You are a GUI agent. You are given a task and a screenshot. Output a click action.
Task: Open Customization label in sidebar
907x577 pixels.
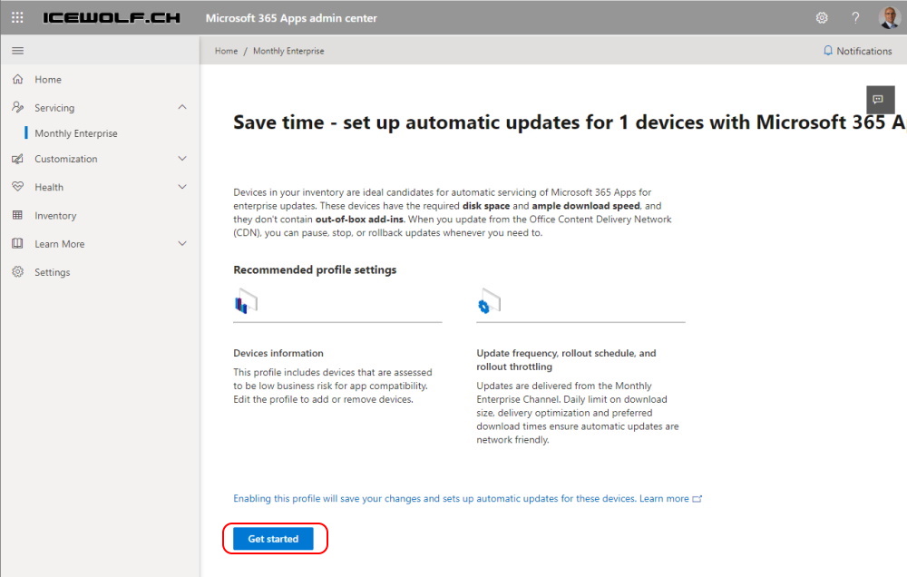66,159
